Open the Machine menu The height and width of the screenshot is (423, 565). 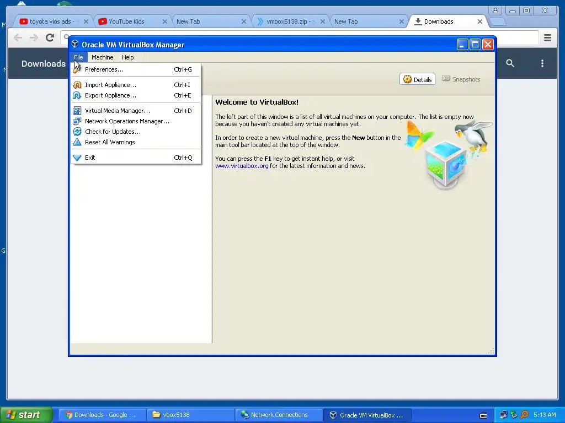click(x=102, y=57)
